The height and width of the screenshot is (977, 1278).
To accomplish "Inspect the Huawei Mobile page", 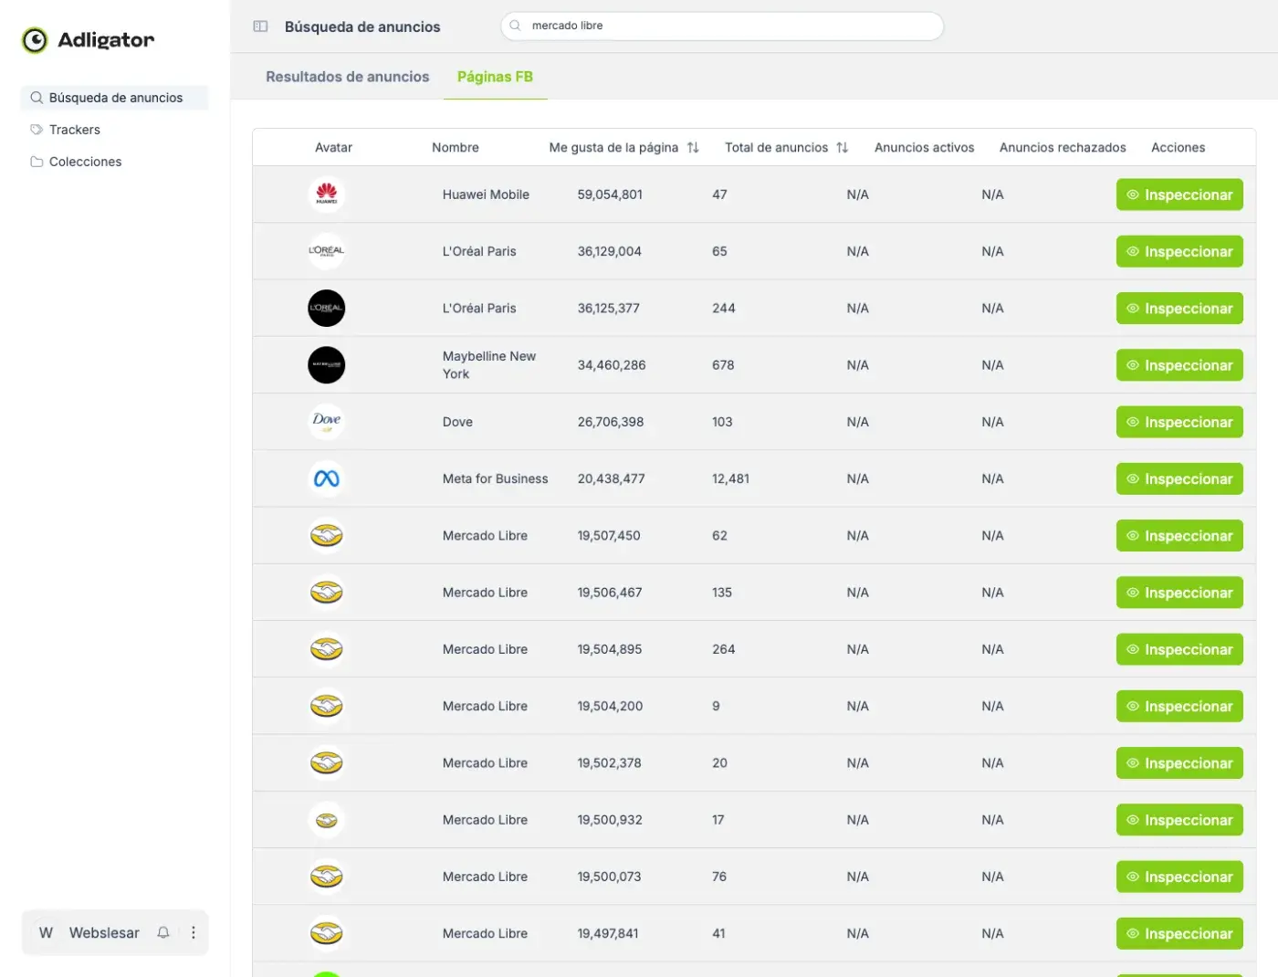I will point(1179,194).
